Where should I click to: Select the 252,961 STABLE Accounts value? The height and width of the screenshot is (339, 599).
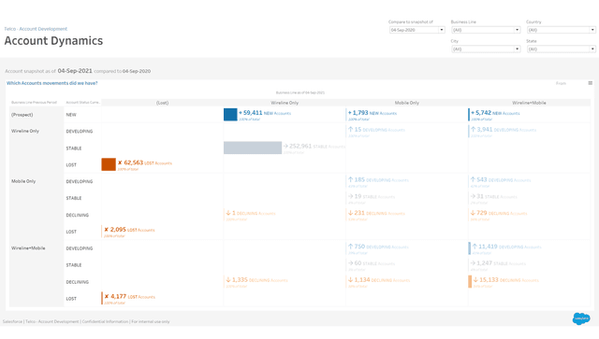(314, 146)
